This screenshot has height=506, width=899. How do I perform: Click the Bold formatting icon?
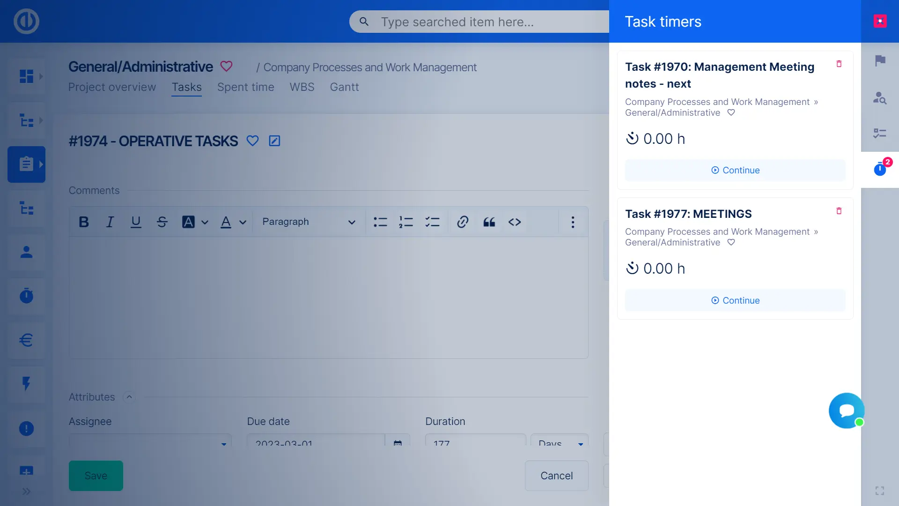84,222
